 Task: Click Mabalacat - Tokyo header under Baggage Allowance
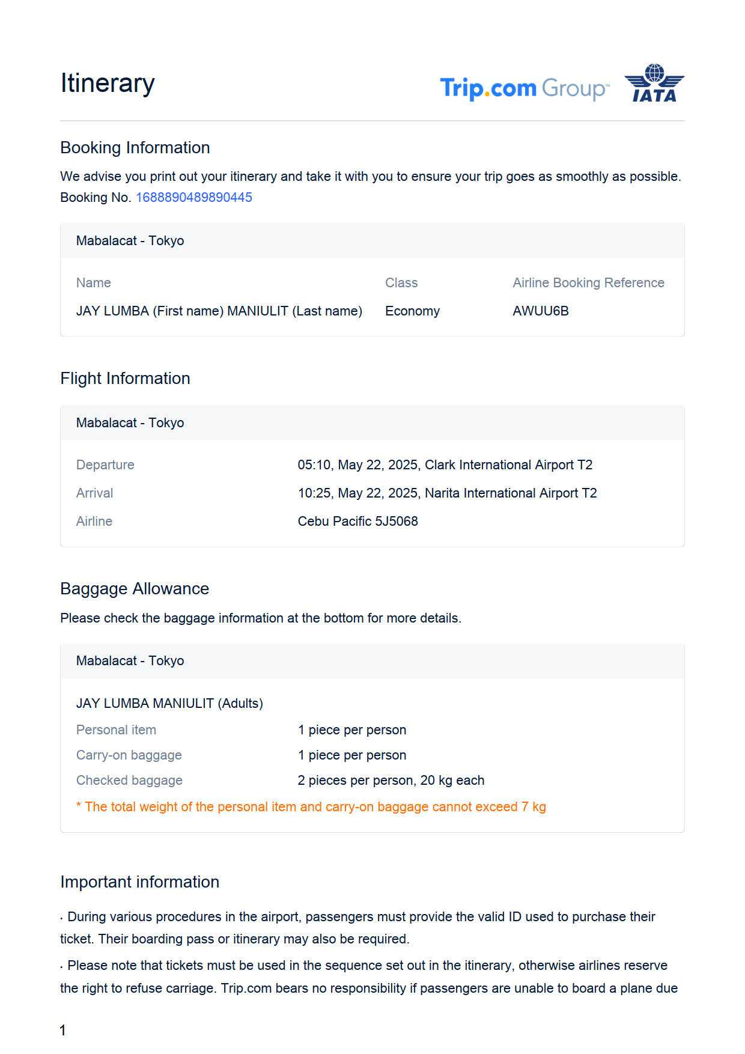[130, 661]
